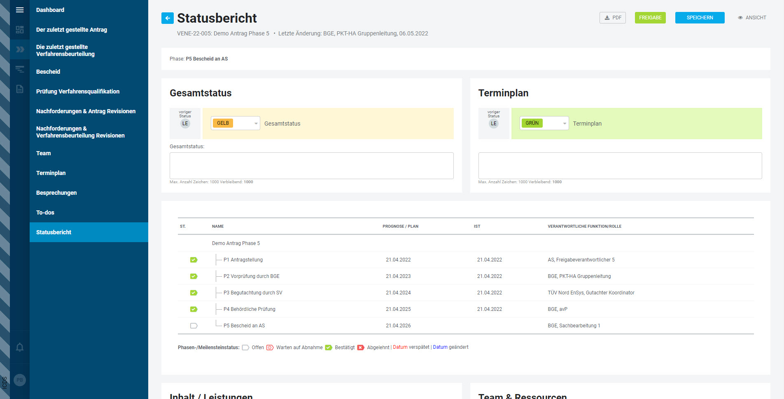Save with the SPEICHERN button
784x399 pixels.
700,18
